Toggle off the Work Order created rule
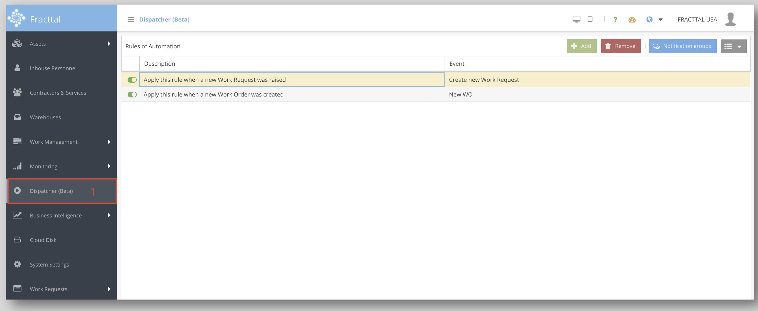Image resolution: width=758 pixels, height=311 pixels. point(132,94)
